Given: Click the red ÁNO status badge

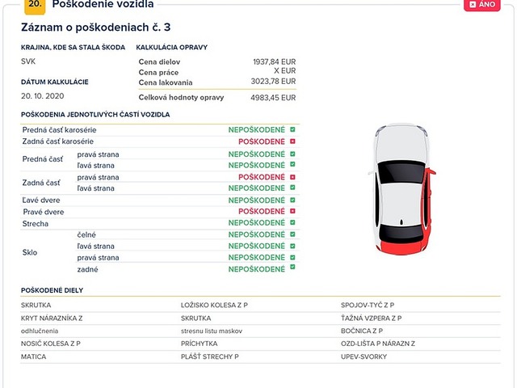Looking at the screenshot, I should (482, 5).
